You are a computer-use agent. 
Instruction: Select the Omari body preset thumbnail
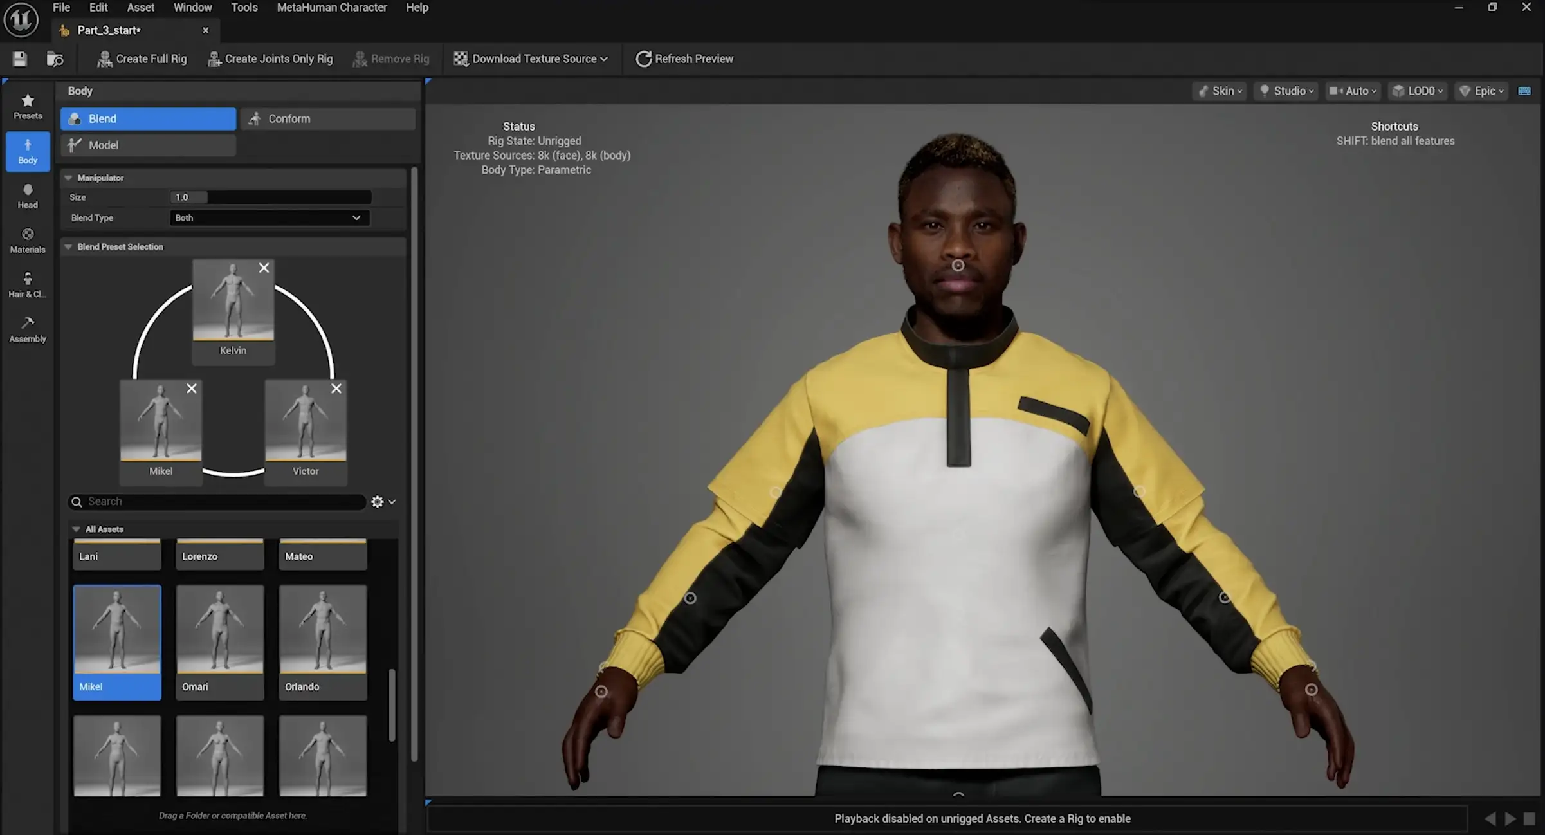click(x=220, y=640)
